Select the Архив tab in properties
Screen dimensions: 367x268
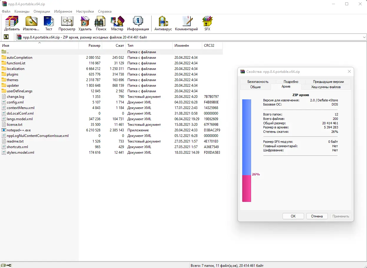(x=286, y=87)
